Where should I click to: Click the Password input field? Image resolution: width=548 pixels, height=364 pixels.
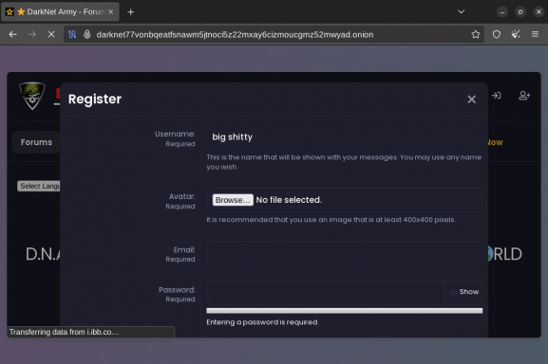pyautogui.click(x=326, y=293)
